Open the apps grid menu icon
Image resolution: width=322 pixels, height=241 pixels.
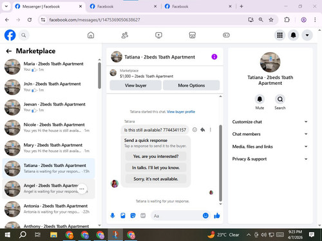pyautogui.click(x=279, y=35)
